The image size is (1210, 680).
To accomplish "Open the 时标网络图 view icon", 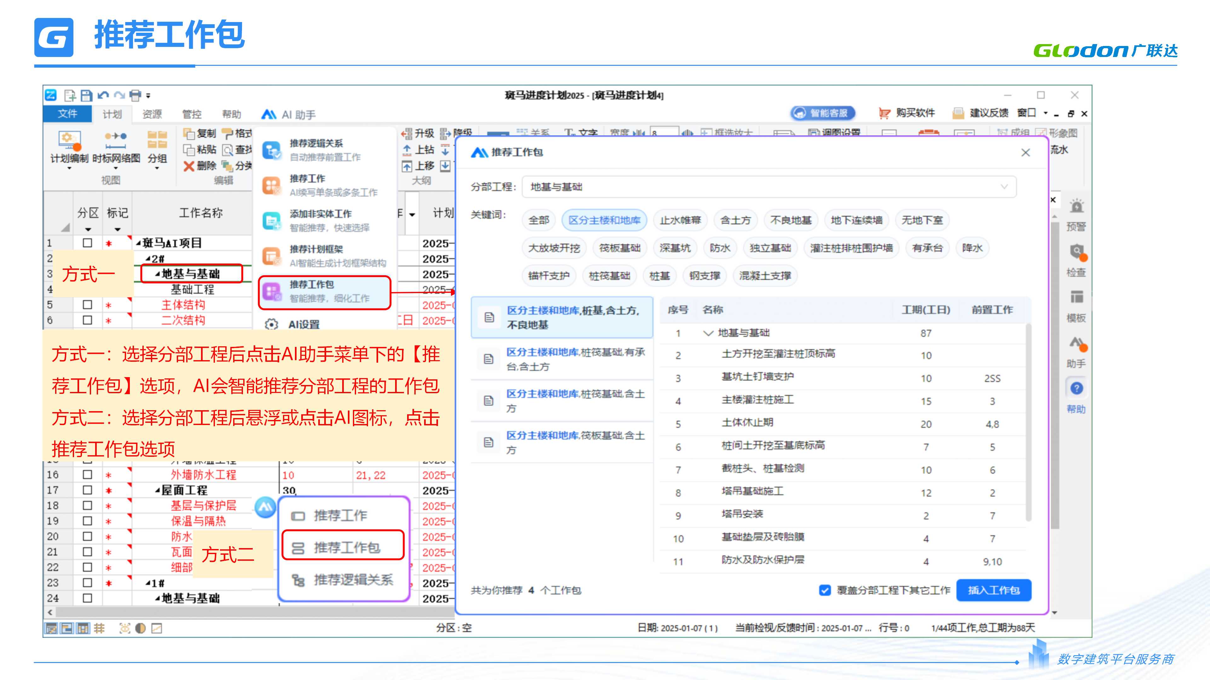I will tap(116, 140).
